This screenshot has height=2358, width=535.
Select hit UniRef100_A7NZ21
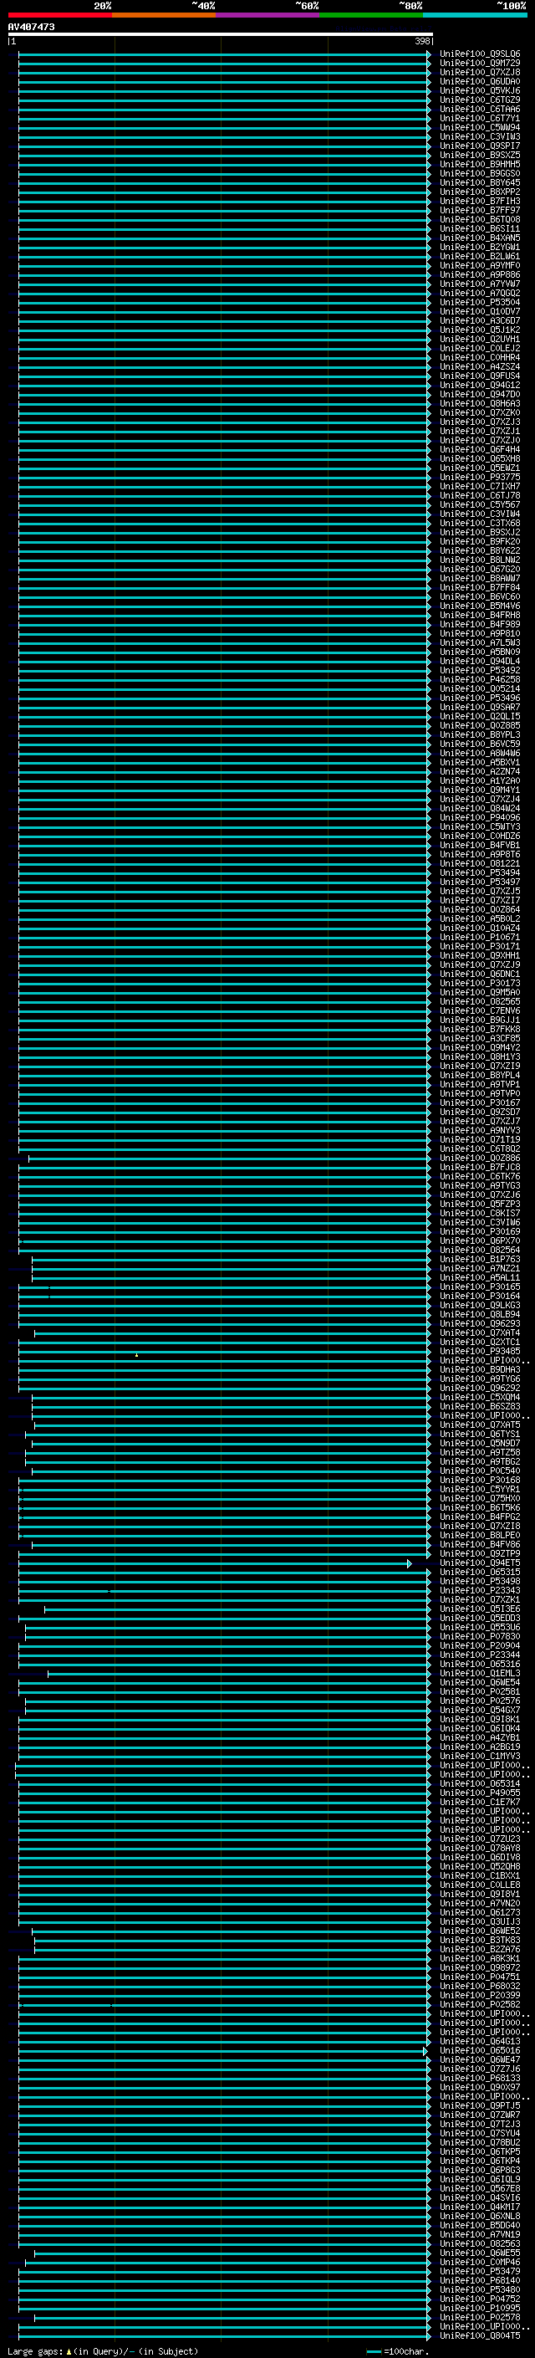[479, 1269]
